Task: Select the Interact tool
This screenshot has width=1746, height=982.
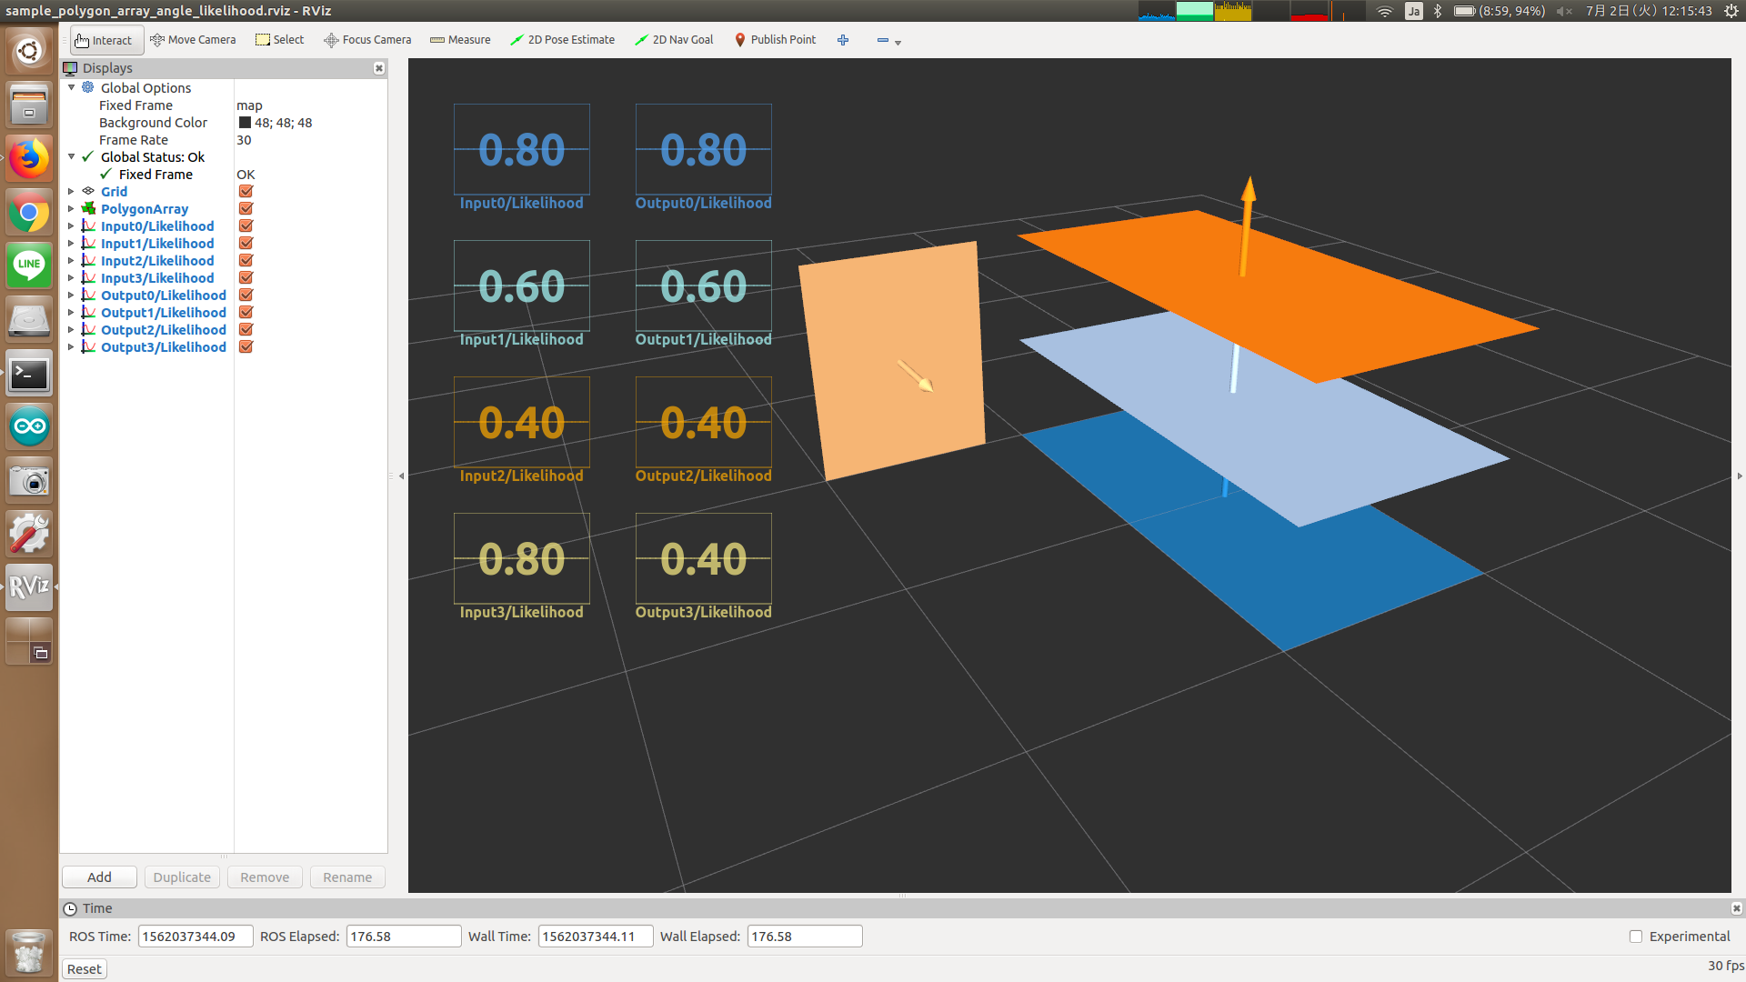Action: point(106,40)
